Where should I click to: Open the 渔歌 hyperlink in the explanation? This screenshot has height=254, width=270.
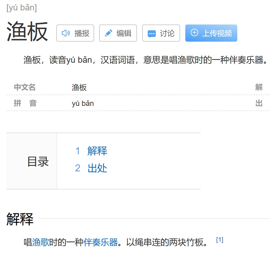(x=41, y=243)
